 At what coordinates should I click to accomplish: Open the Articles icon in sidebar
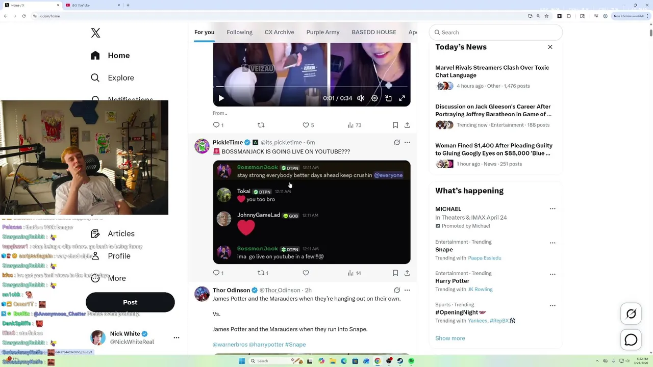[x=95, y=233]
